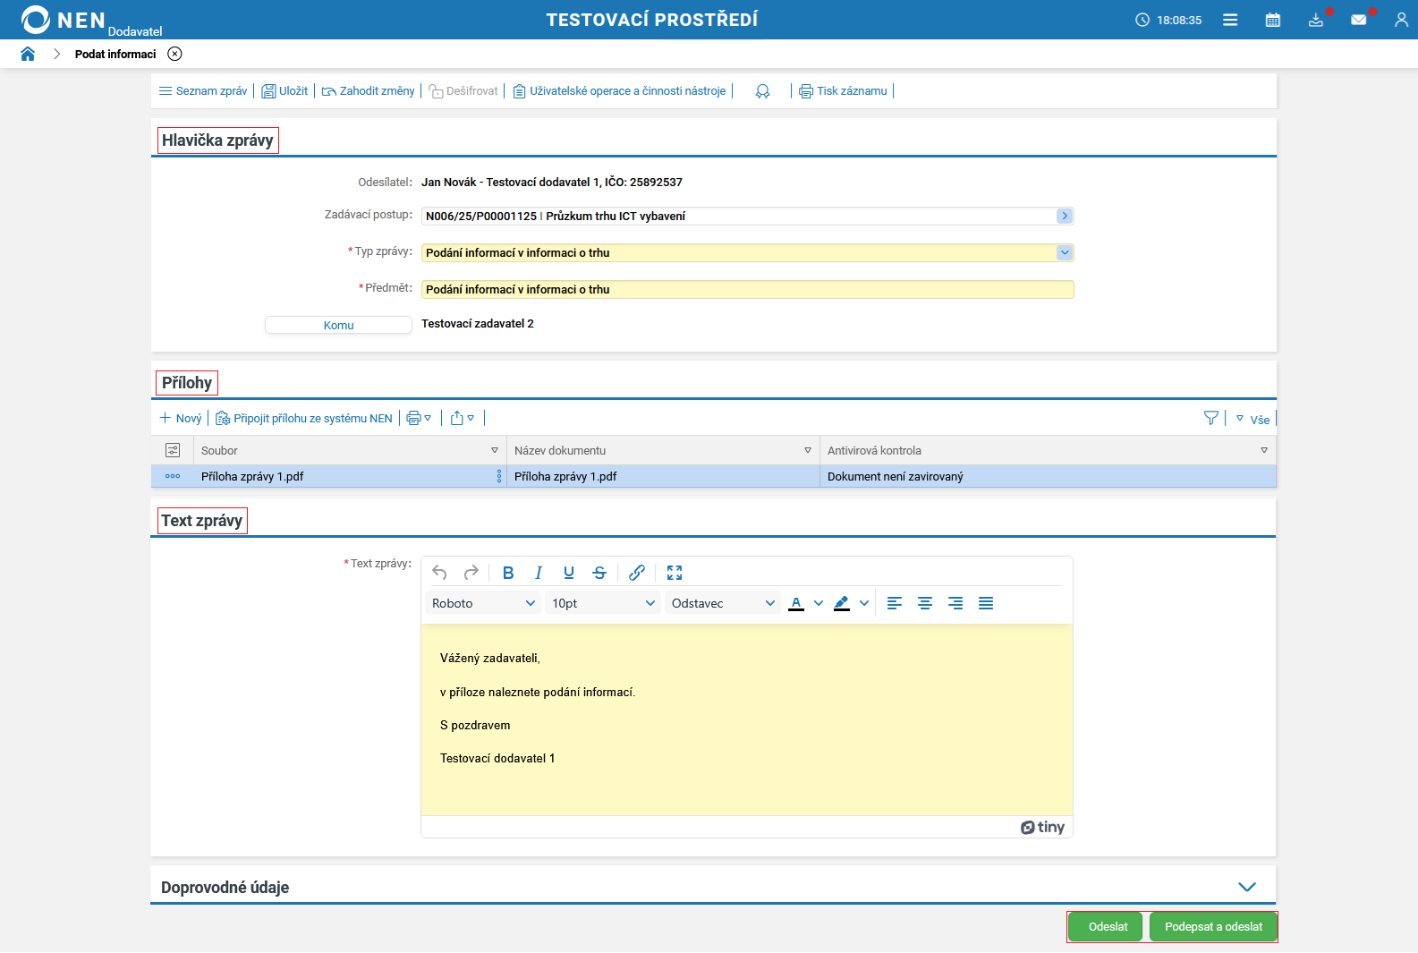This screenshot has width=1418, height=953.
Task: Toggle bold formatting in editor
Action: click(508, 573)
